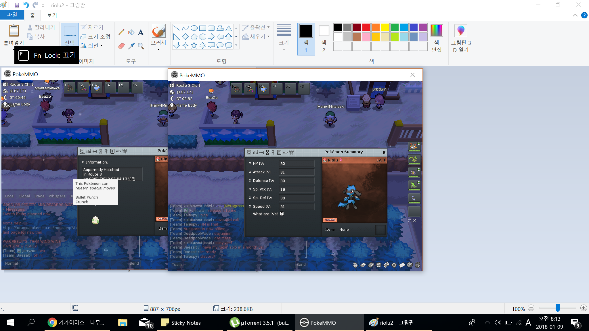Activate the Color 2 (색 2) button
This screenshot has height=331, width=589.
(x=324, y=39)
